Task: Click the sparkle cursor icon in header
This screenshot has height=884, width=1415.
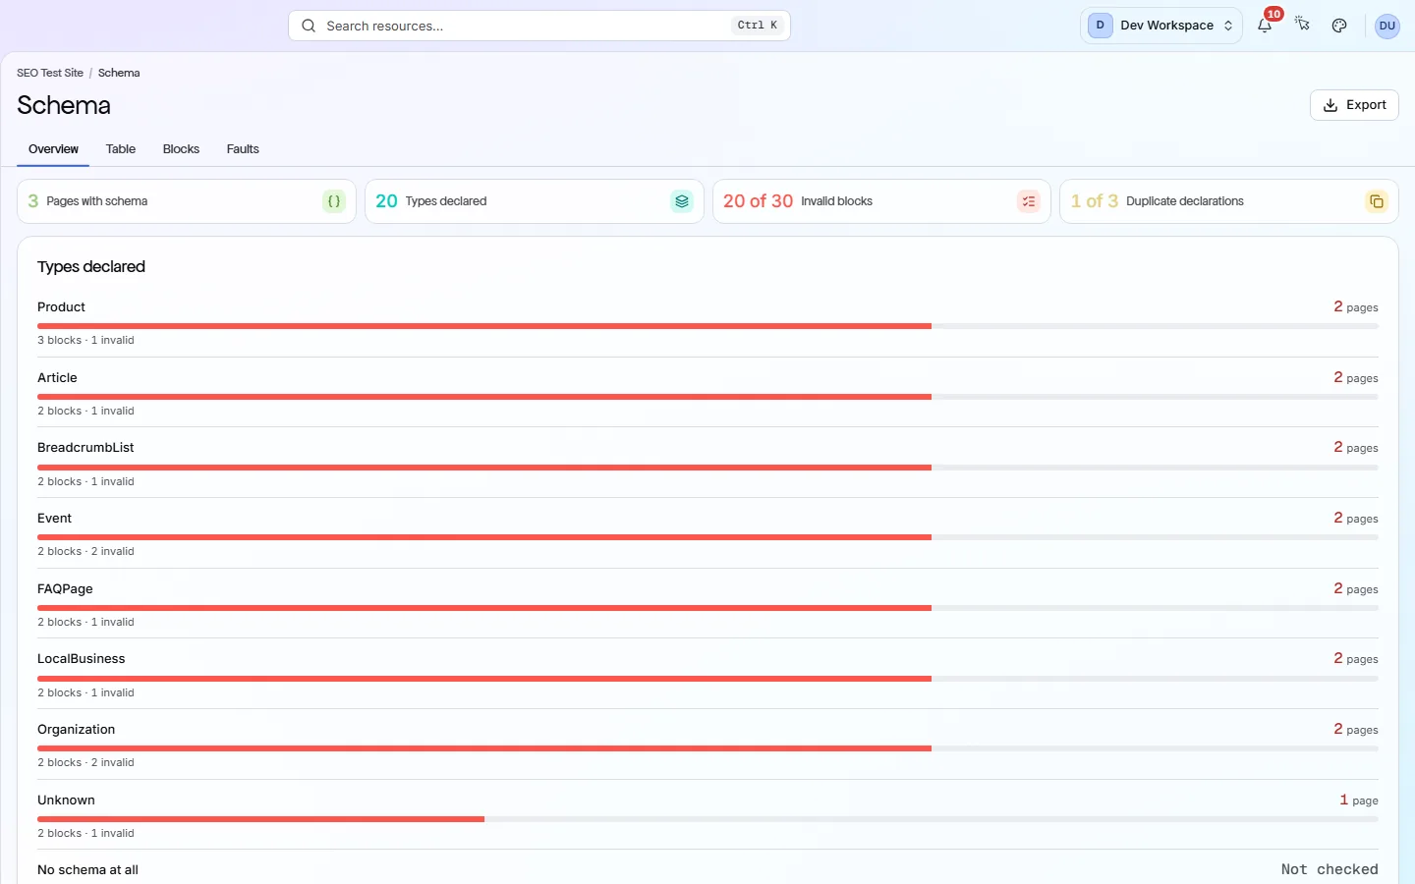Action: [x=1302, y=25]
